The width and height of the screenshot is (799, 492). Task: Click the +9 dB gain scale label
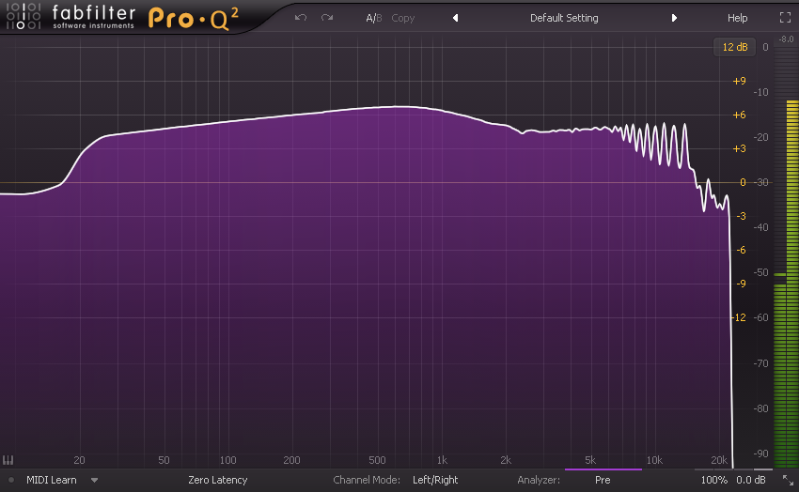(x=739, y=81)
